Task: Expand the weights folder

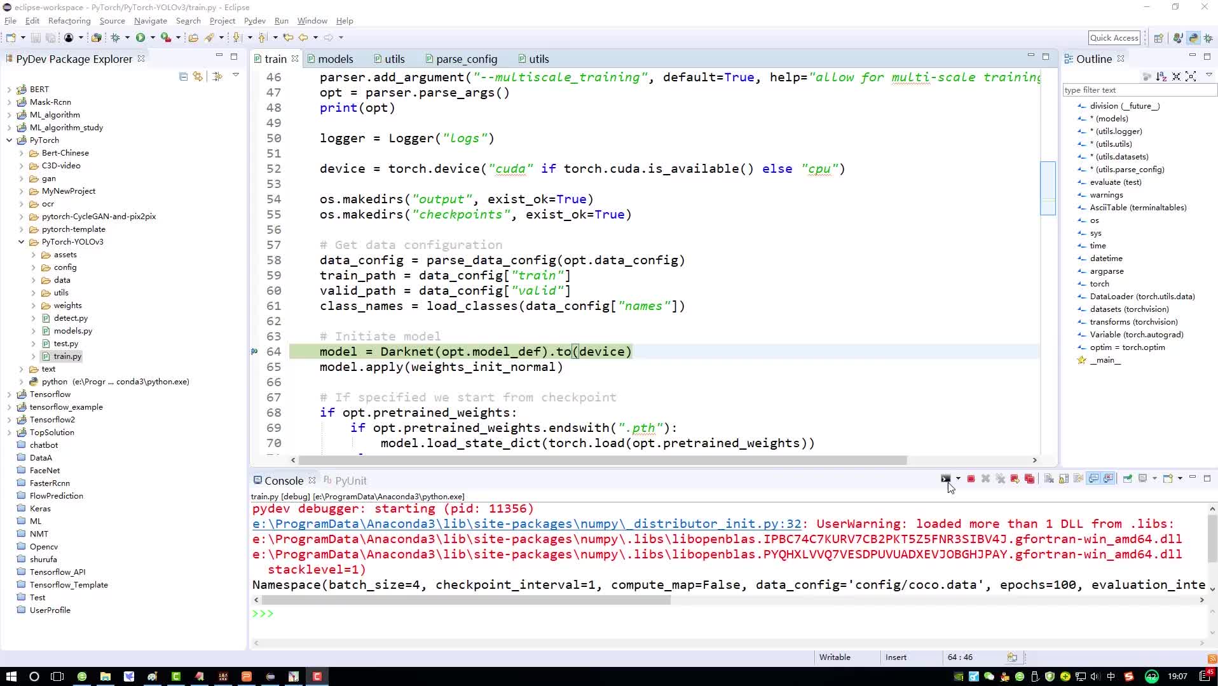Action: tap(33, 306)
